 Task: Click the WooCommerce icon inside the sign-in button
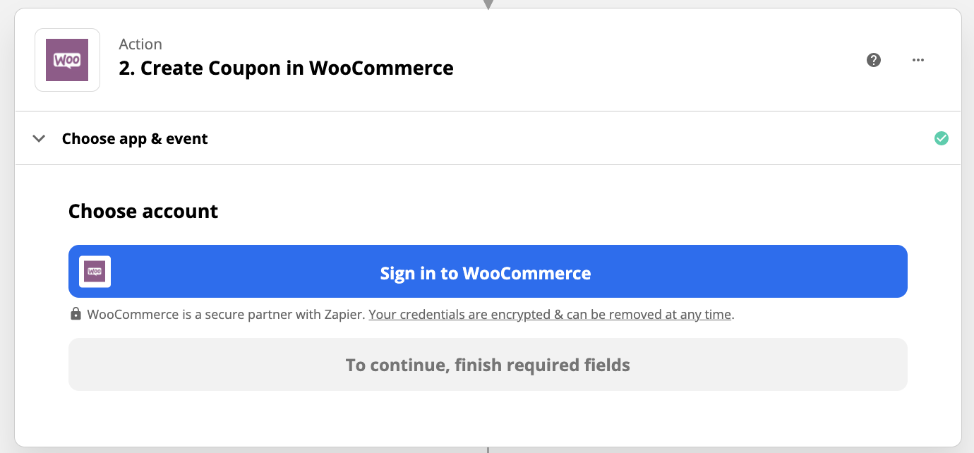tap(95, 272)
